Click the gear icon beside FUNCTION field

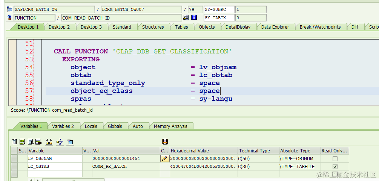click(9, 17)
